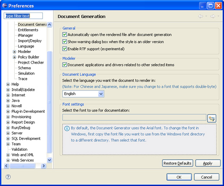Expand the Server node
Image resolution: width=224 pixels, height=186 pixels.
[x=8, y=133]
